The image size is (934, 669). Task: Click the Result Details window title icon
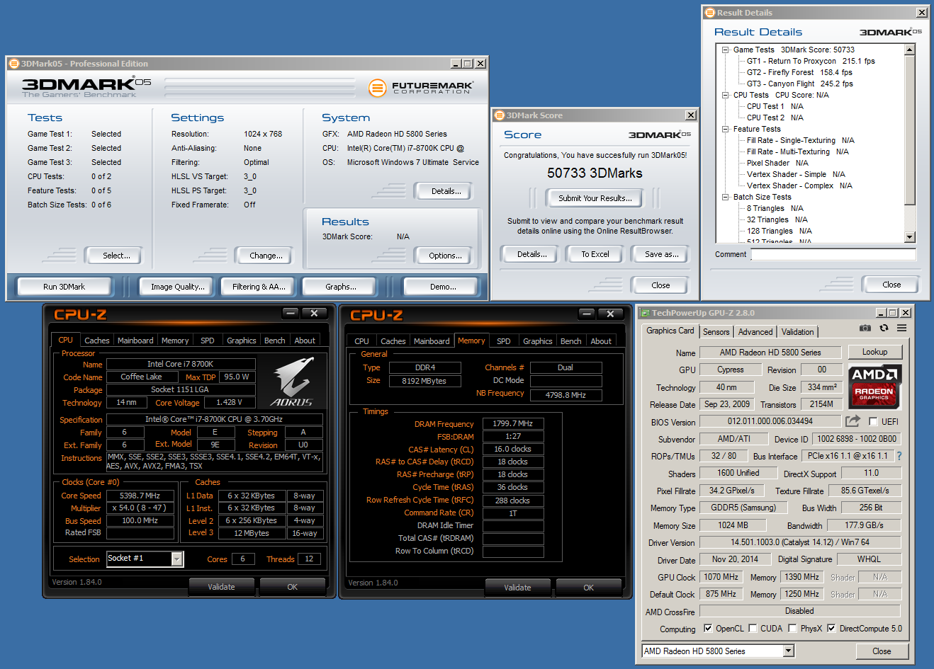710,13
